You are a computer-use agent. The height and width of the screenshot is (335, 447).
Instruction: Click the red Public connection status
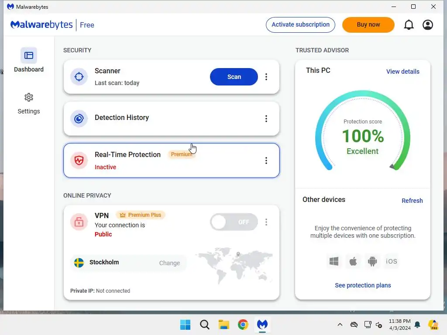click(103, 234)
